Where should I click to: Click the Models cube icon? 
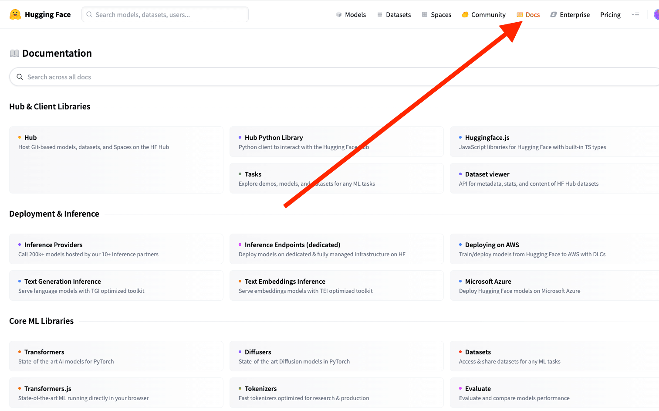(339, 15)
